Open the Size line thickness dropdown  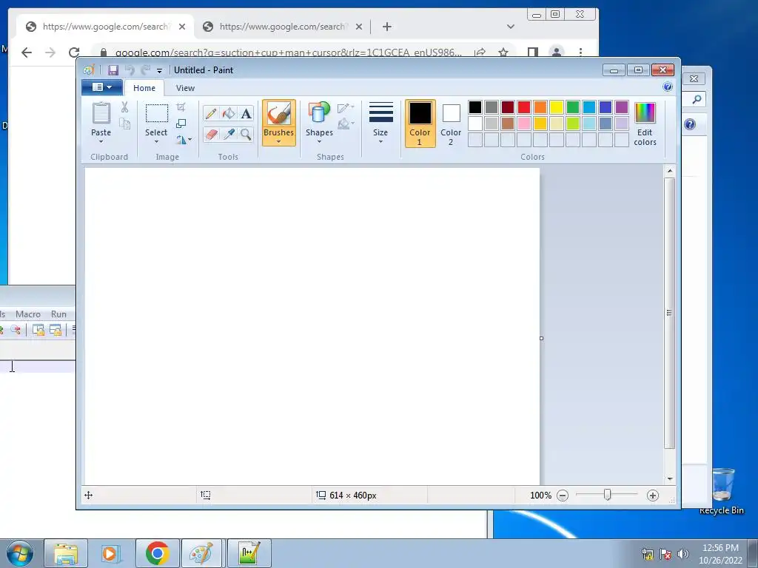(x=381, y=124)
